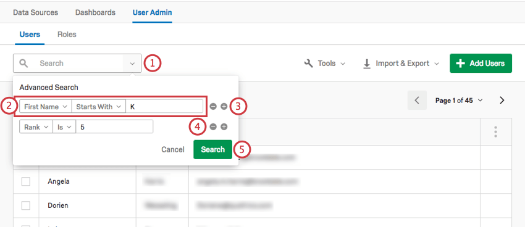
Task: Click the green Search button
Action: pos(212,149)
